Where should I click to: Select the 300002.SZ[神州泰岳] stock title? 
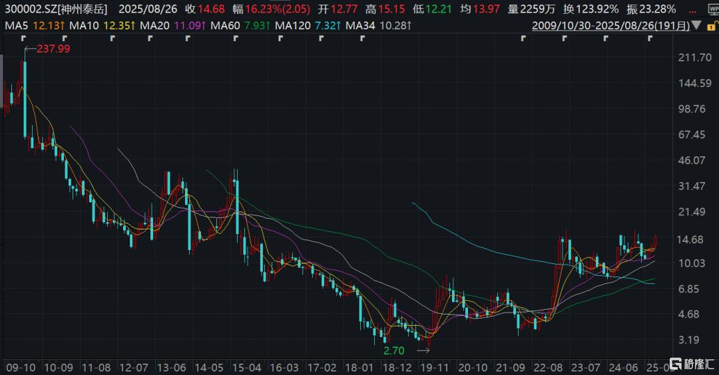[x=56, y=9]
